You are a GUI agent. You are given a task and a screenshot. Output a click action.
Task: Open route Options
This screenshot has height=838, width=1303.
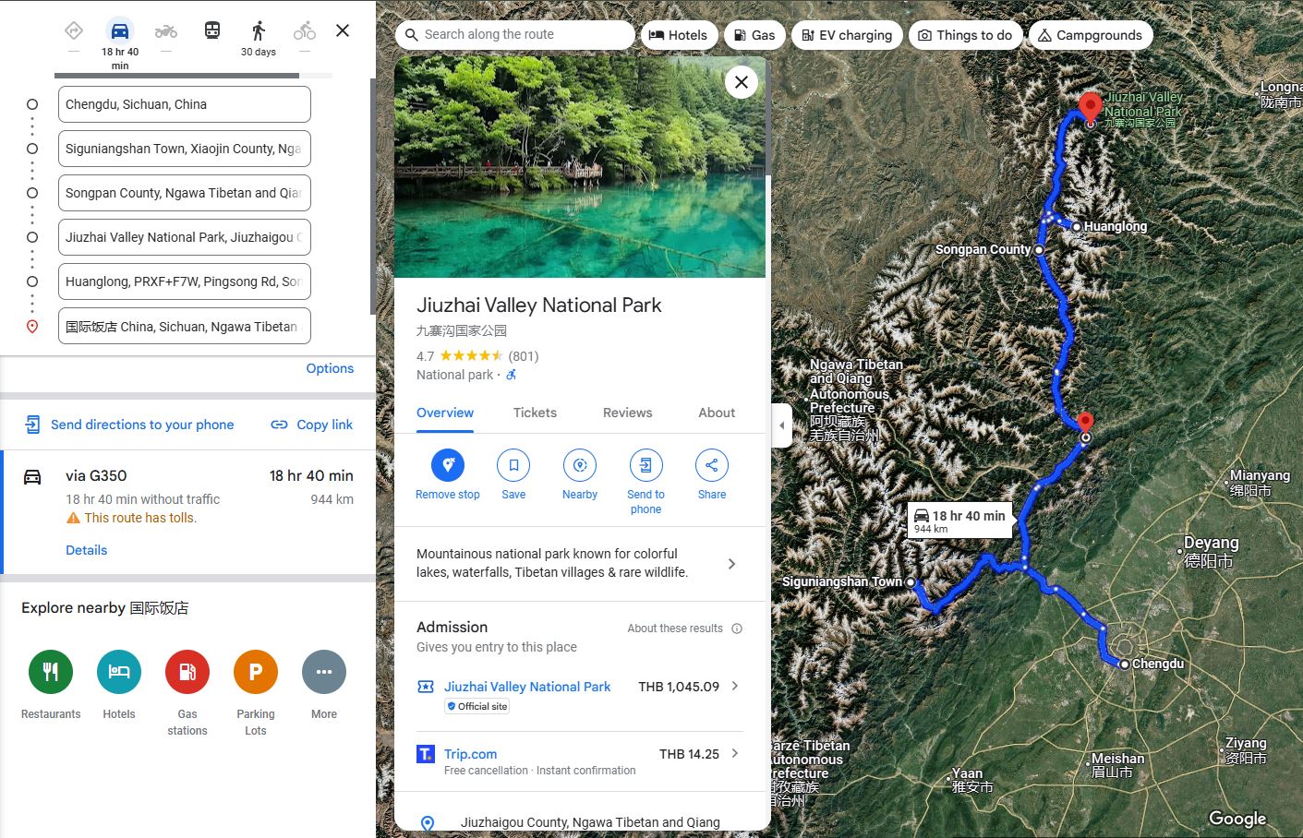point(330,368)
